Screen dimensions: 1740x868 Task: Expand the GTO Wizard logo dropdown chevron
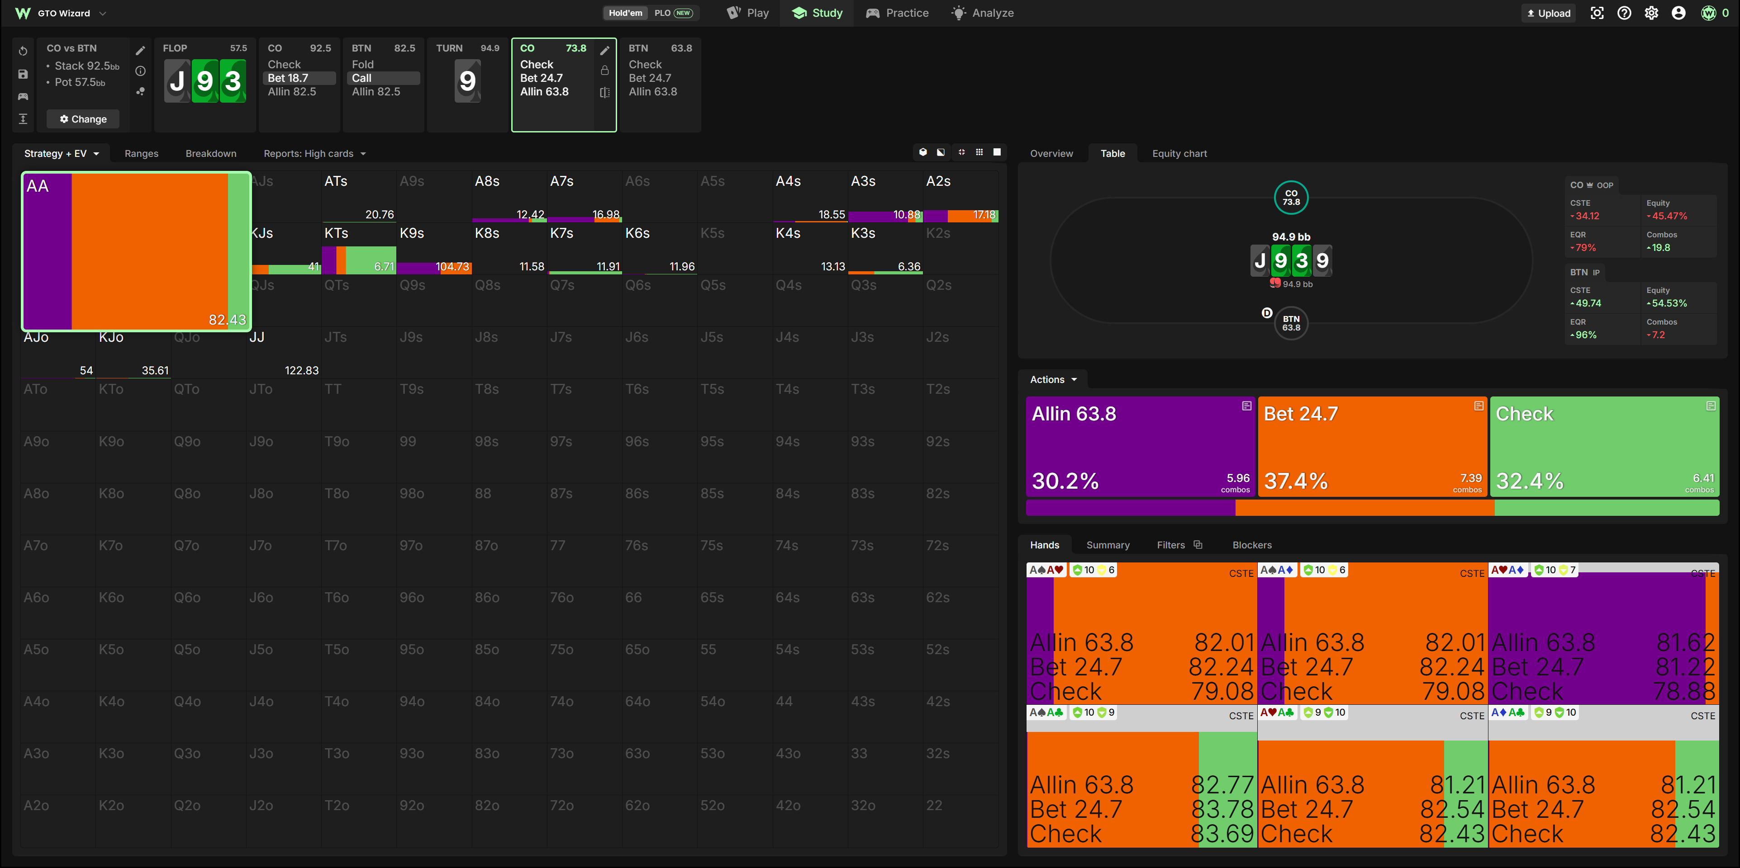pyautogui.click(x=103, y=13)
